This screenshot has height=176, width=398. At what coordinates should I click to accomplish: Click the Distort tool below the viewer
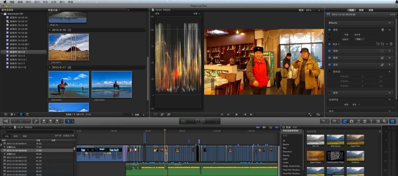[169, 115]
